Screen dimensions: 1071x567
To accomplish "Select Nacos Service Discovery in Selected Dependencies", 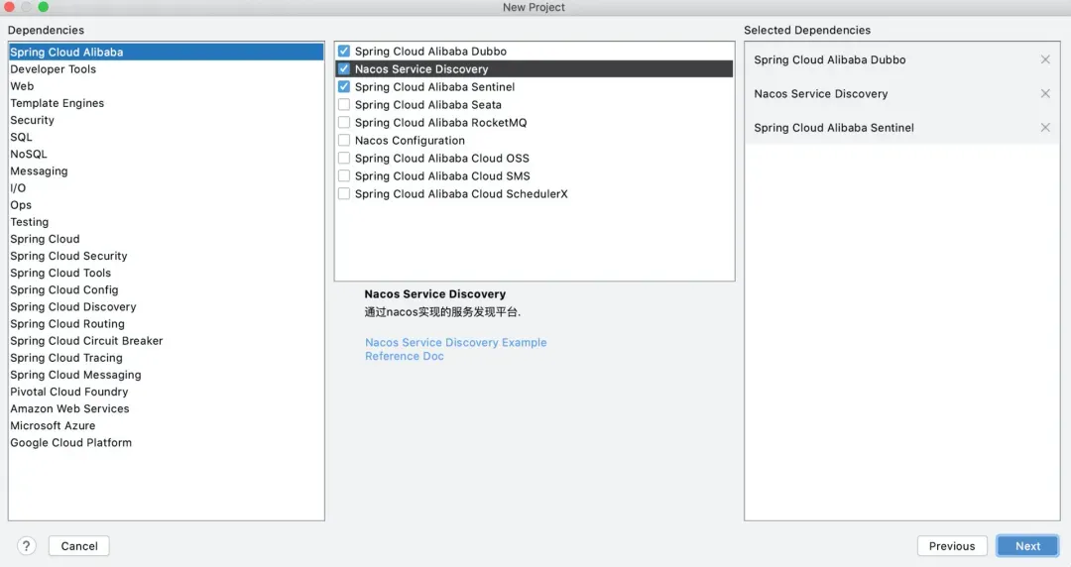I will click(x=901, y=93).
